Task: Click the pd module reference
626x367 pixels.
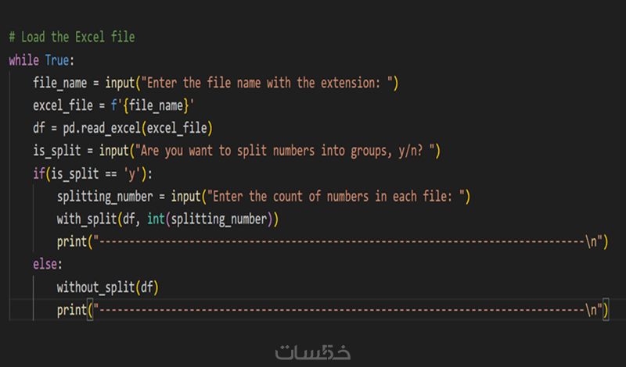Action: tap(70, 128)
